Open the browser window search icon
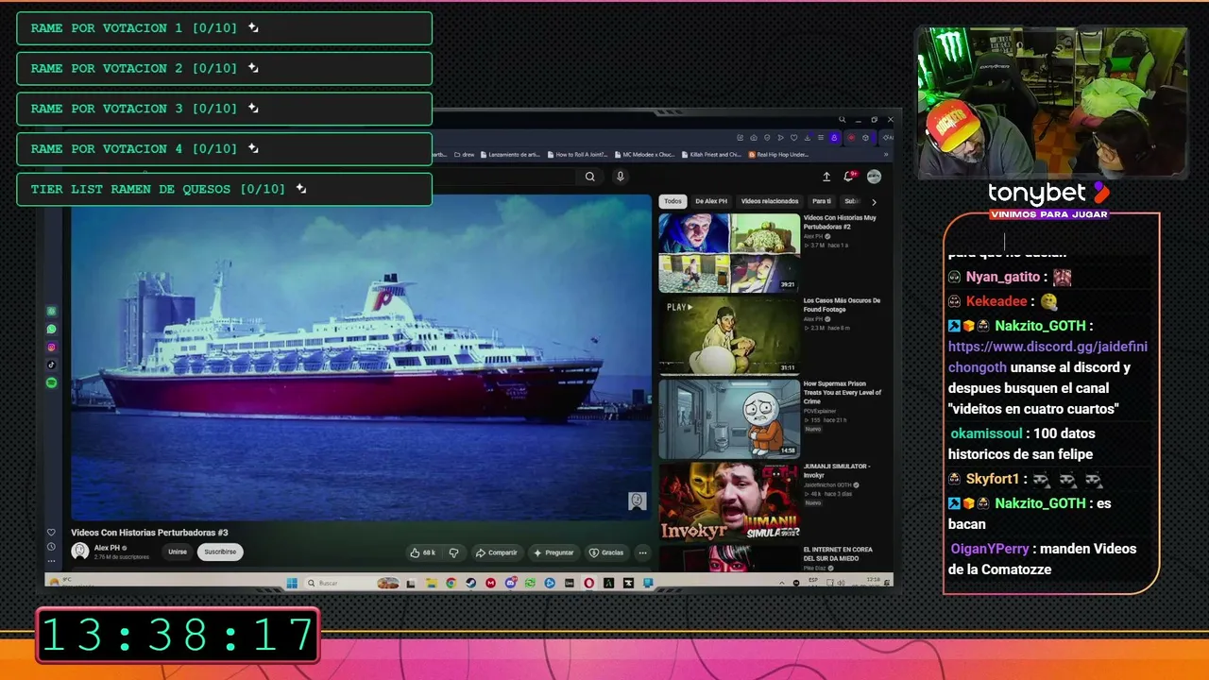Viewport: 1209px width, 680px height. point(842,120)
